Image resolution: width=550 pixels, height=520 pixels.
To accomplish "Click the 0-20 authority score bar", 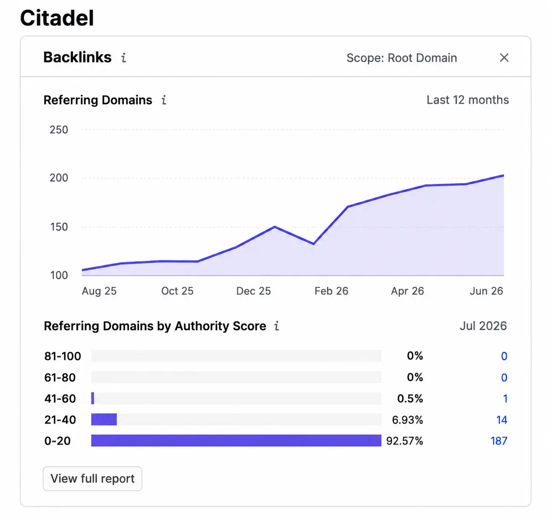I will pyautogui.click(x=236, y=441).
